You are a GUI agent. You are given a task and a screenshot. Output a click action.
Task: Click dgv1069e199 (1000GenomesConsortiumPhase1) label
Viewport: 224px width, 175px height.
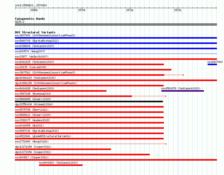click(x=46, y=83)
